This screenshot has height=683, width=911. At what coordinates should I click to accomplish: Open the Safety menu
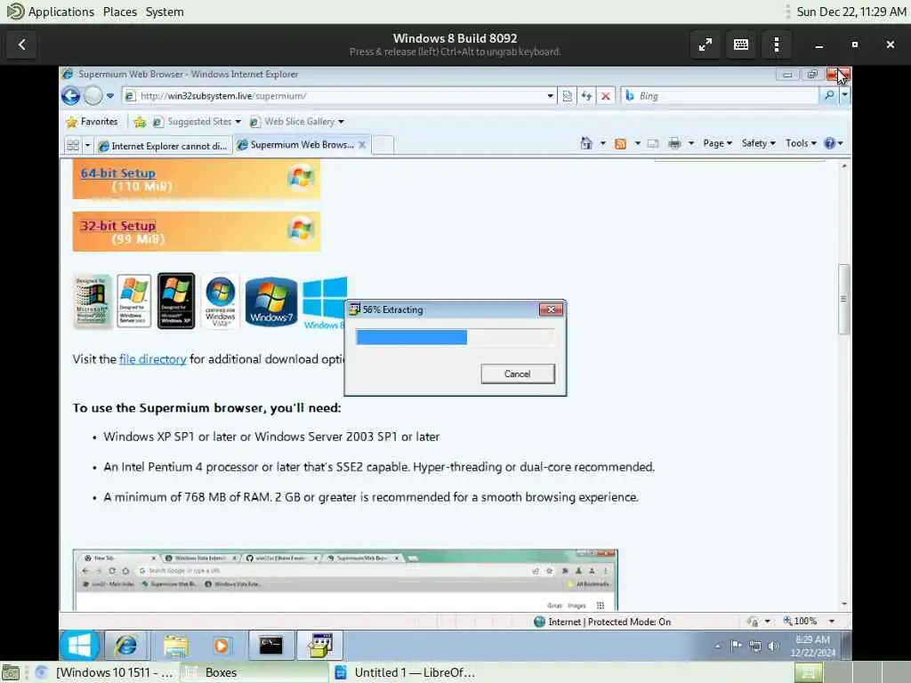point(758,143)
